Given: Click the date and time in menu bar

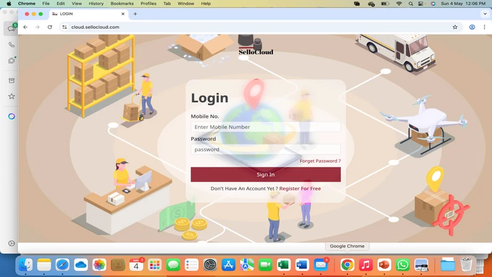Looking at the screenshot, I should [463, 4].
